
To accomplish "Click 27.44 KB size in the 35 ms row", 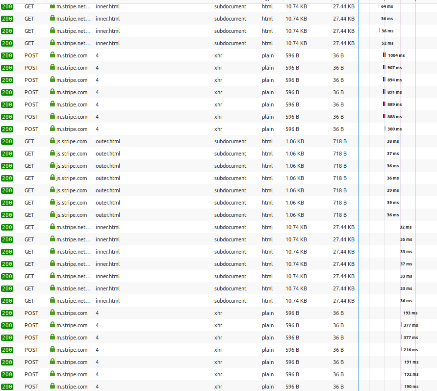I will [344, 239].
